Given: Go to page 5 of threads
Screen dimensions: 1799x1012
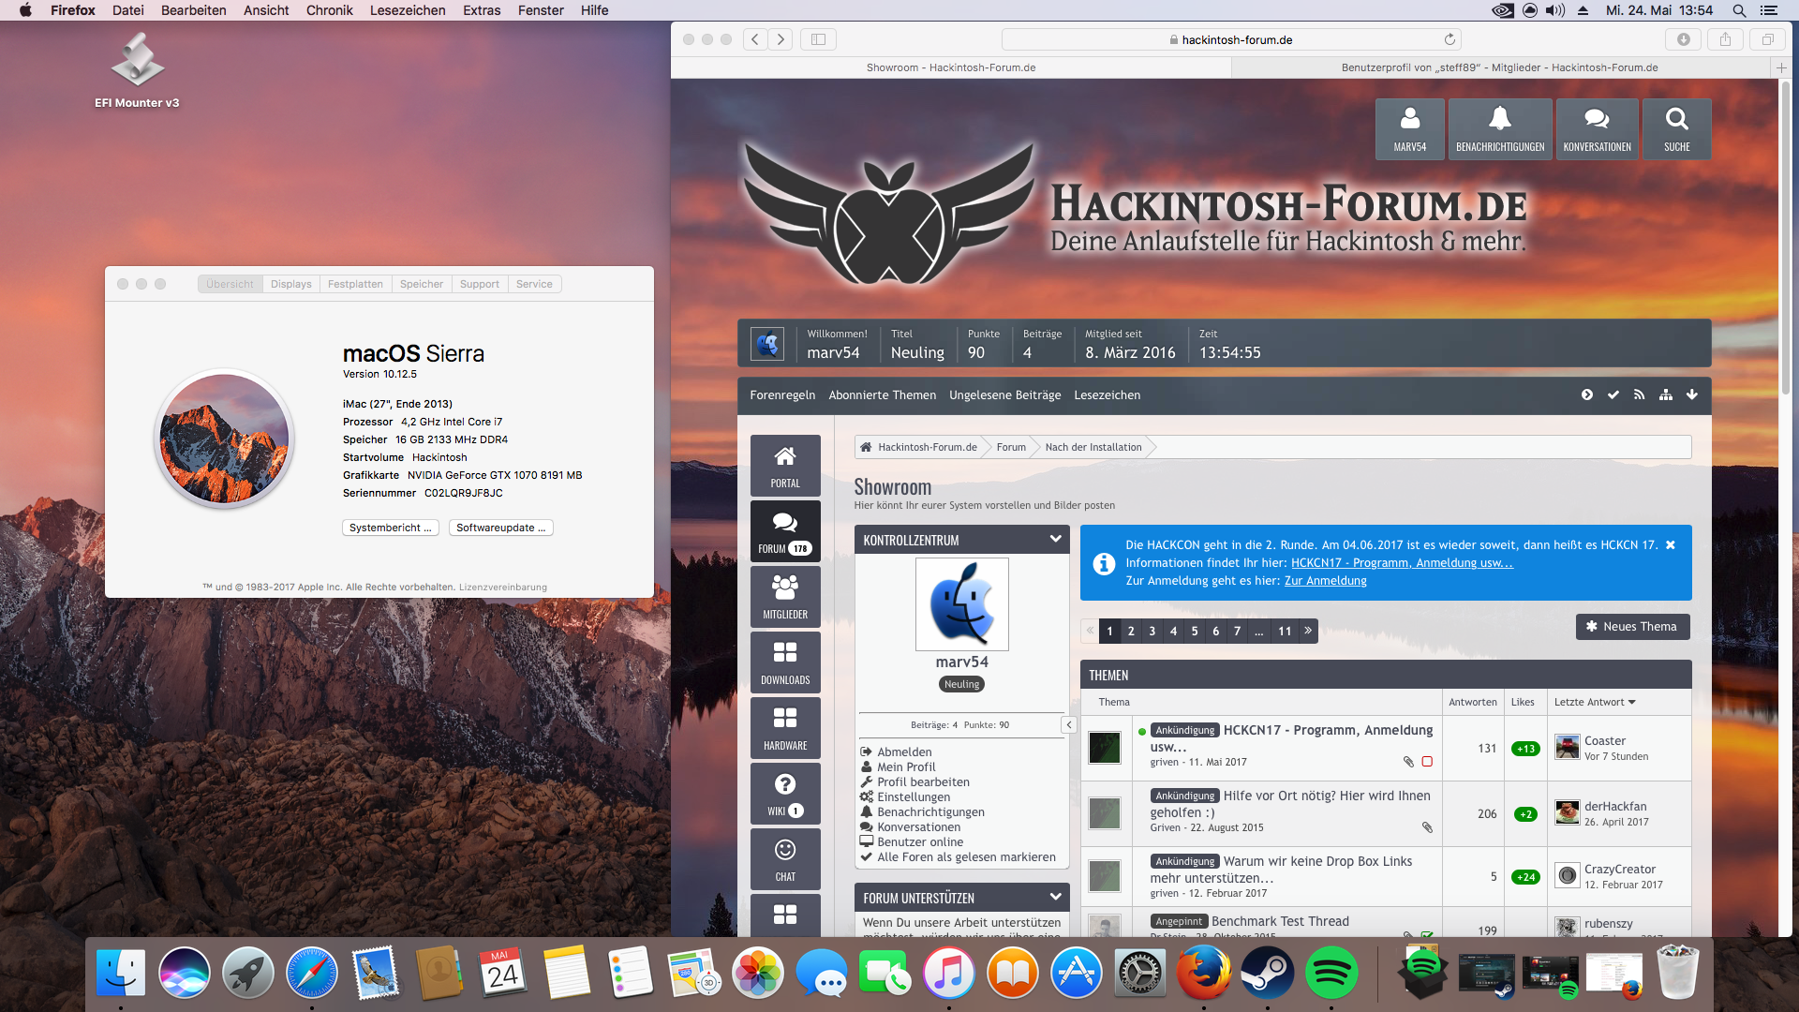Looking at the screenshot, I should click(x=1194, y=631).
